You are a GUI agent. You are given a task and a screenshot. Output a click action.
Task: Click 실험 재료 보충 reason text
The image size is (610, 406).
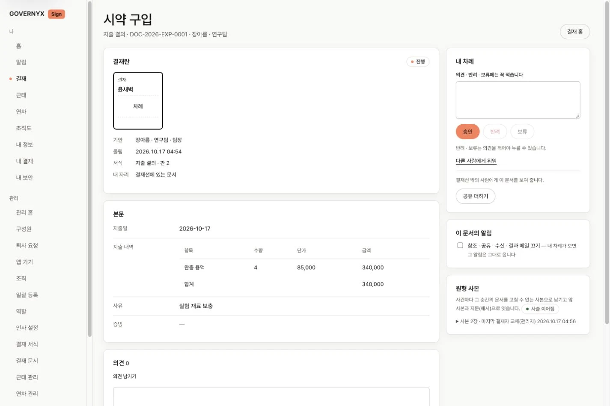196,306
